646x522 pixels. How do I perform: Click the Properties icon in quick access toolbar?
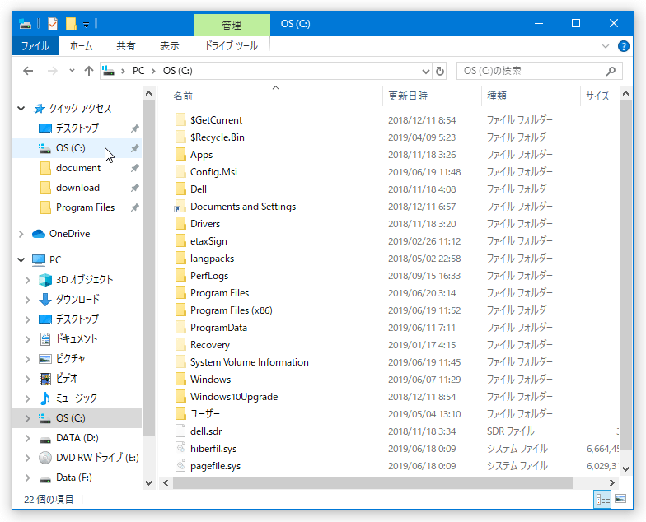coord(53,24)
